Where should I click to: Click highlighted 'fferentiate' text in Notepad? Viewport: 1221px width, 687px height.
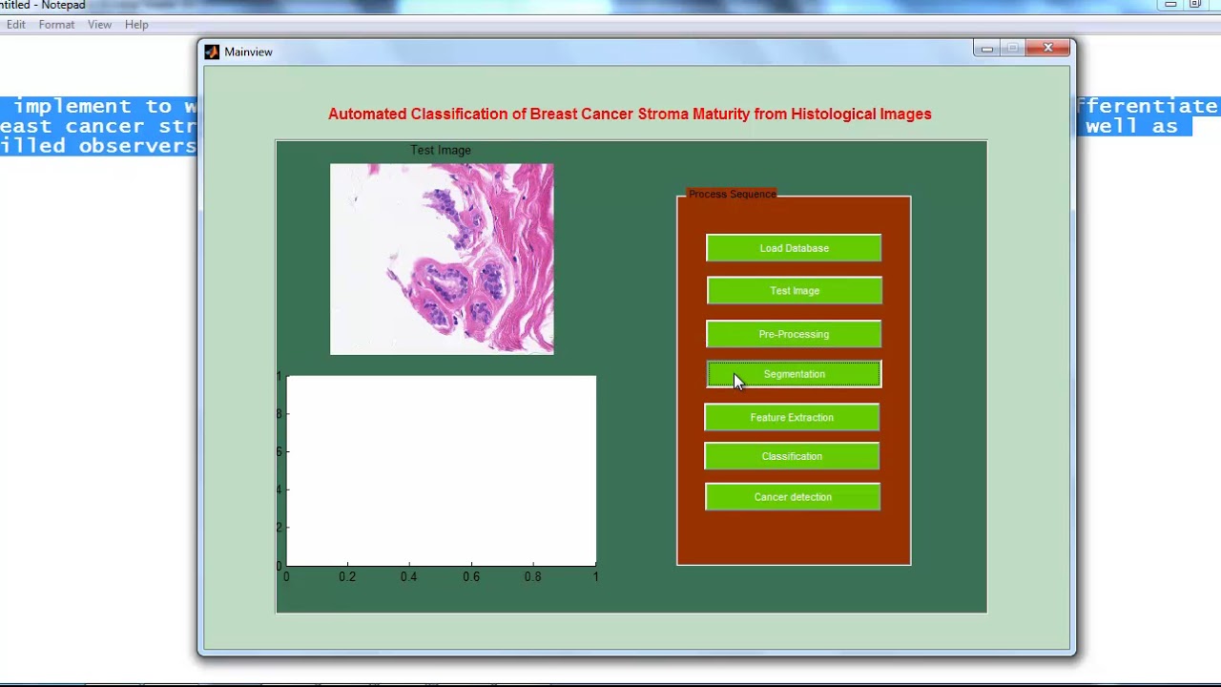(1148, 106)
